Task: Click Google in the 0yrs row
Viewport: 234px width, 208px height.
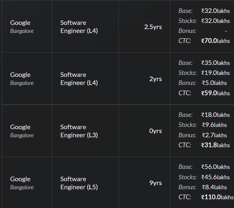Action: (x=20, y=127)
